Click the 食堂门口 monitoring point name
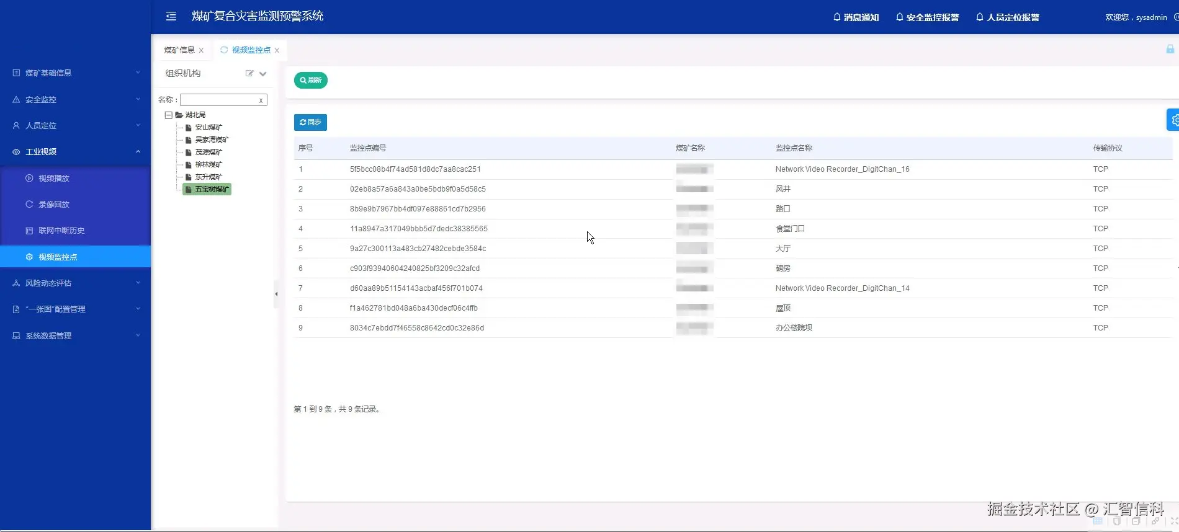This screenshot has height=532, width=1179. (790, 229)
